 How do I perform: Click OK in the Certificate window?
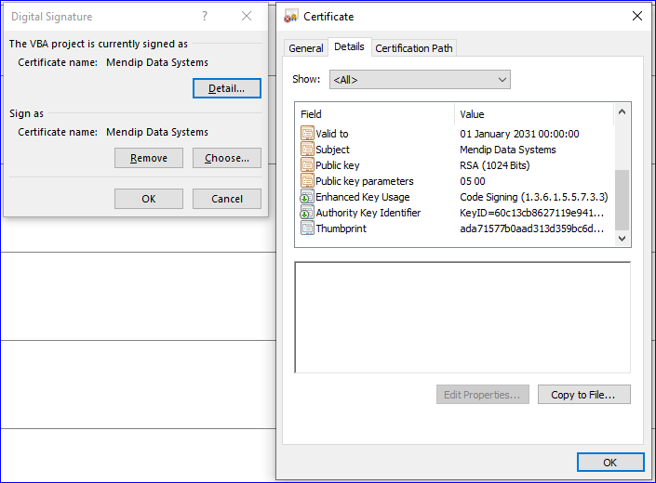[x=610, y=463]
